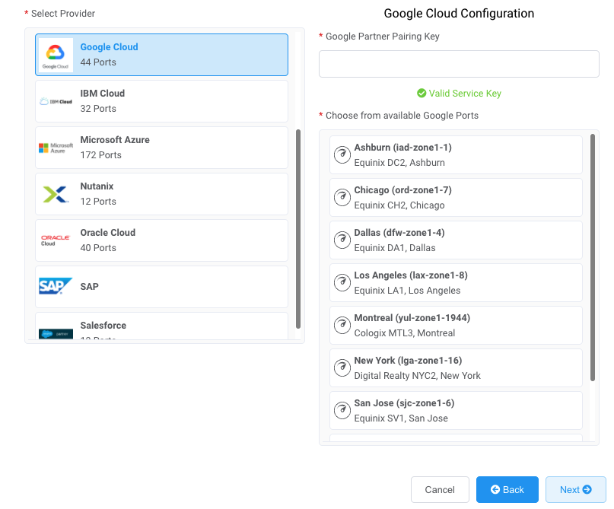Click the Oracle Cloud logo icon

point(56,240)
